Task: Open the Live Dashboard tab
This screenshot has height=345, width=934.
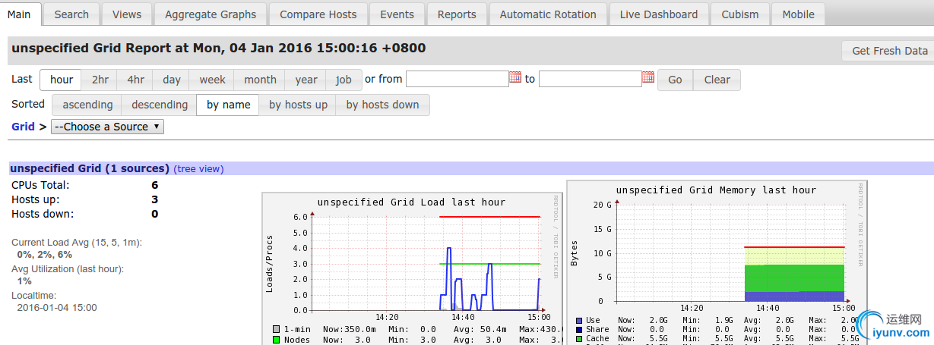Action: pyautogui.click(x=659, y=14)
